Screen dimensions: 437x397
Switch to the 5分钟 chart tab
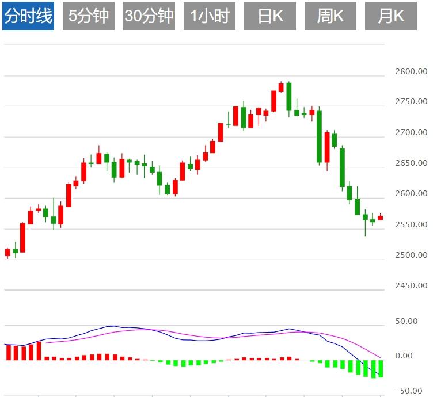point(88,16)
